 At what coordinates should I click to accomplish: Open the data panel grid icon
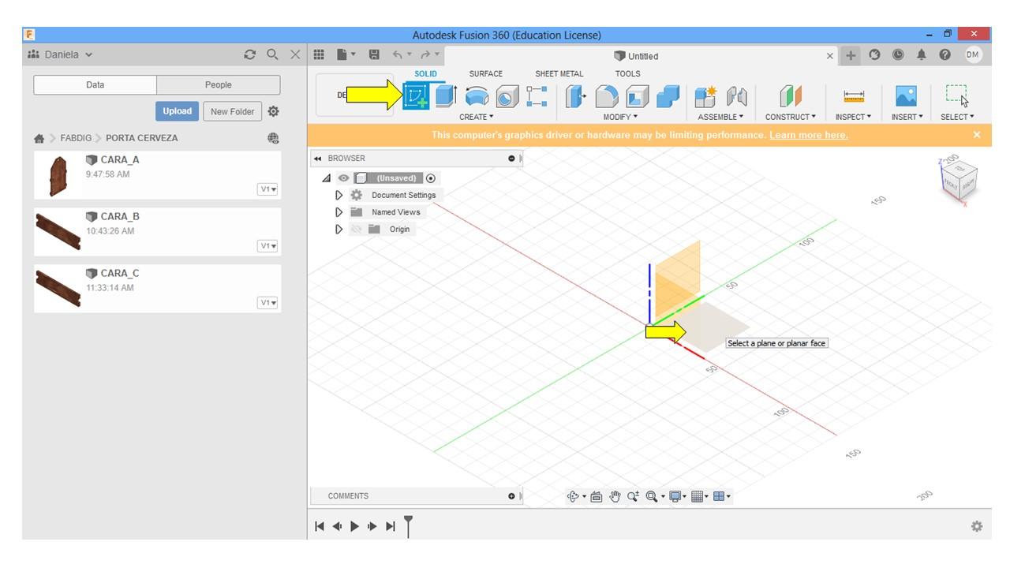(319, 54)
